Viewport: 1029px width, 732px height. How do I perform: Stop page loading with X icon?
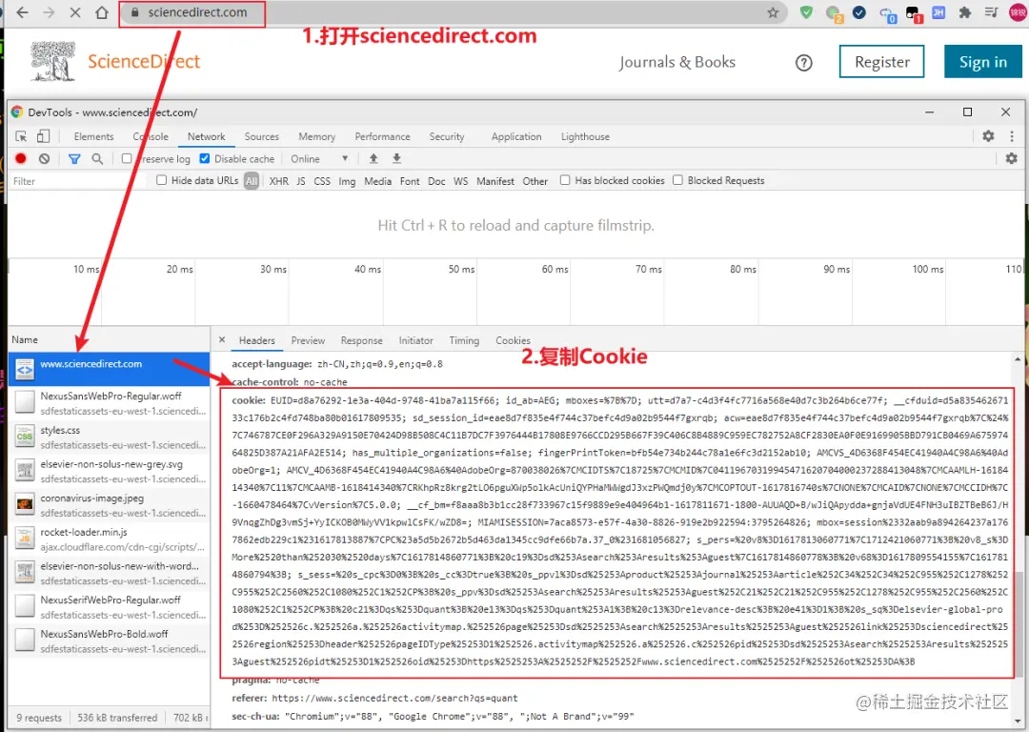75,12
